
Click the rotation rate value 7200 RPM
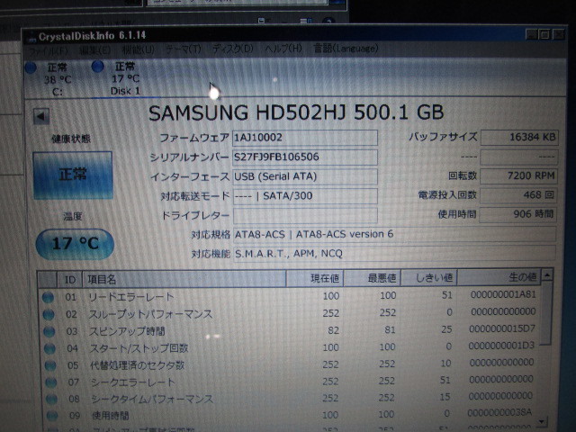click(518, 176)
